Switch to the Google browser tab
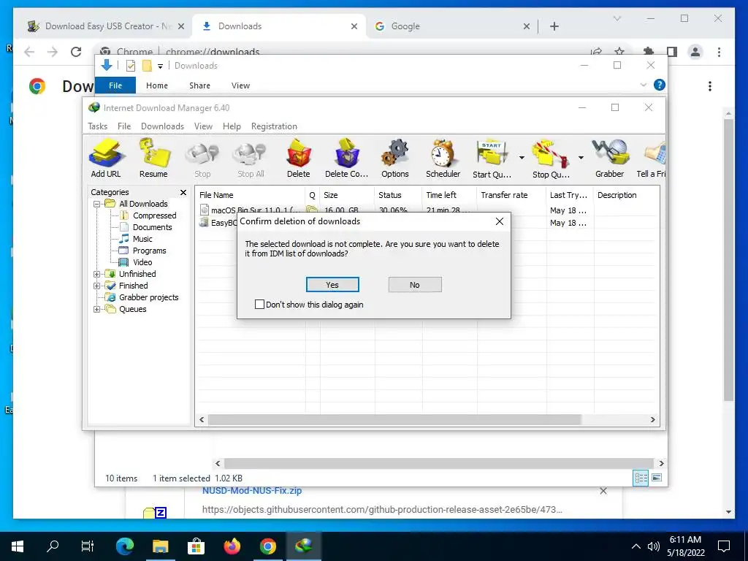748x561 pixels. coord(451,26)
